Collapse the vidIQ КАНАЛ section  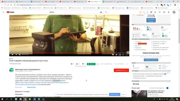point(170,63)
